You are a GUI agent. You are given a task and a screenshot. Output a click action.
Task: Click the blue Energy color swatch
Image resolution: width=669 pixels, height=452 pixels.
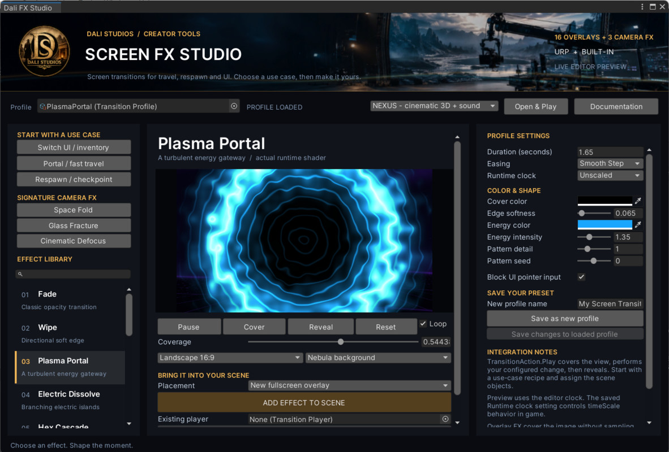click(x=604, y=224)
